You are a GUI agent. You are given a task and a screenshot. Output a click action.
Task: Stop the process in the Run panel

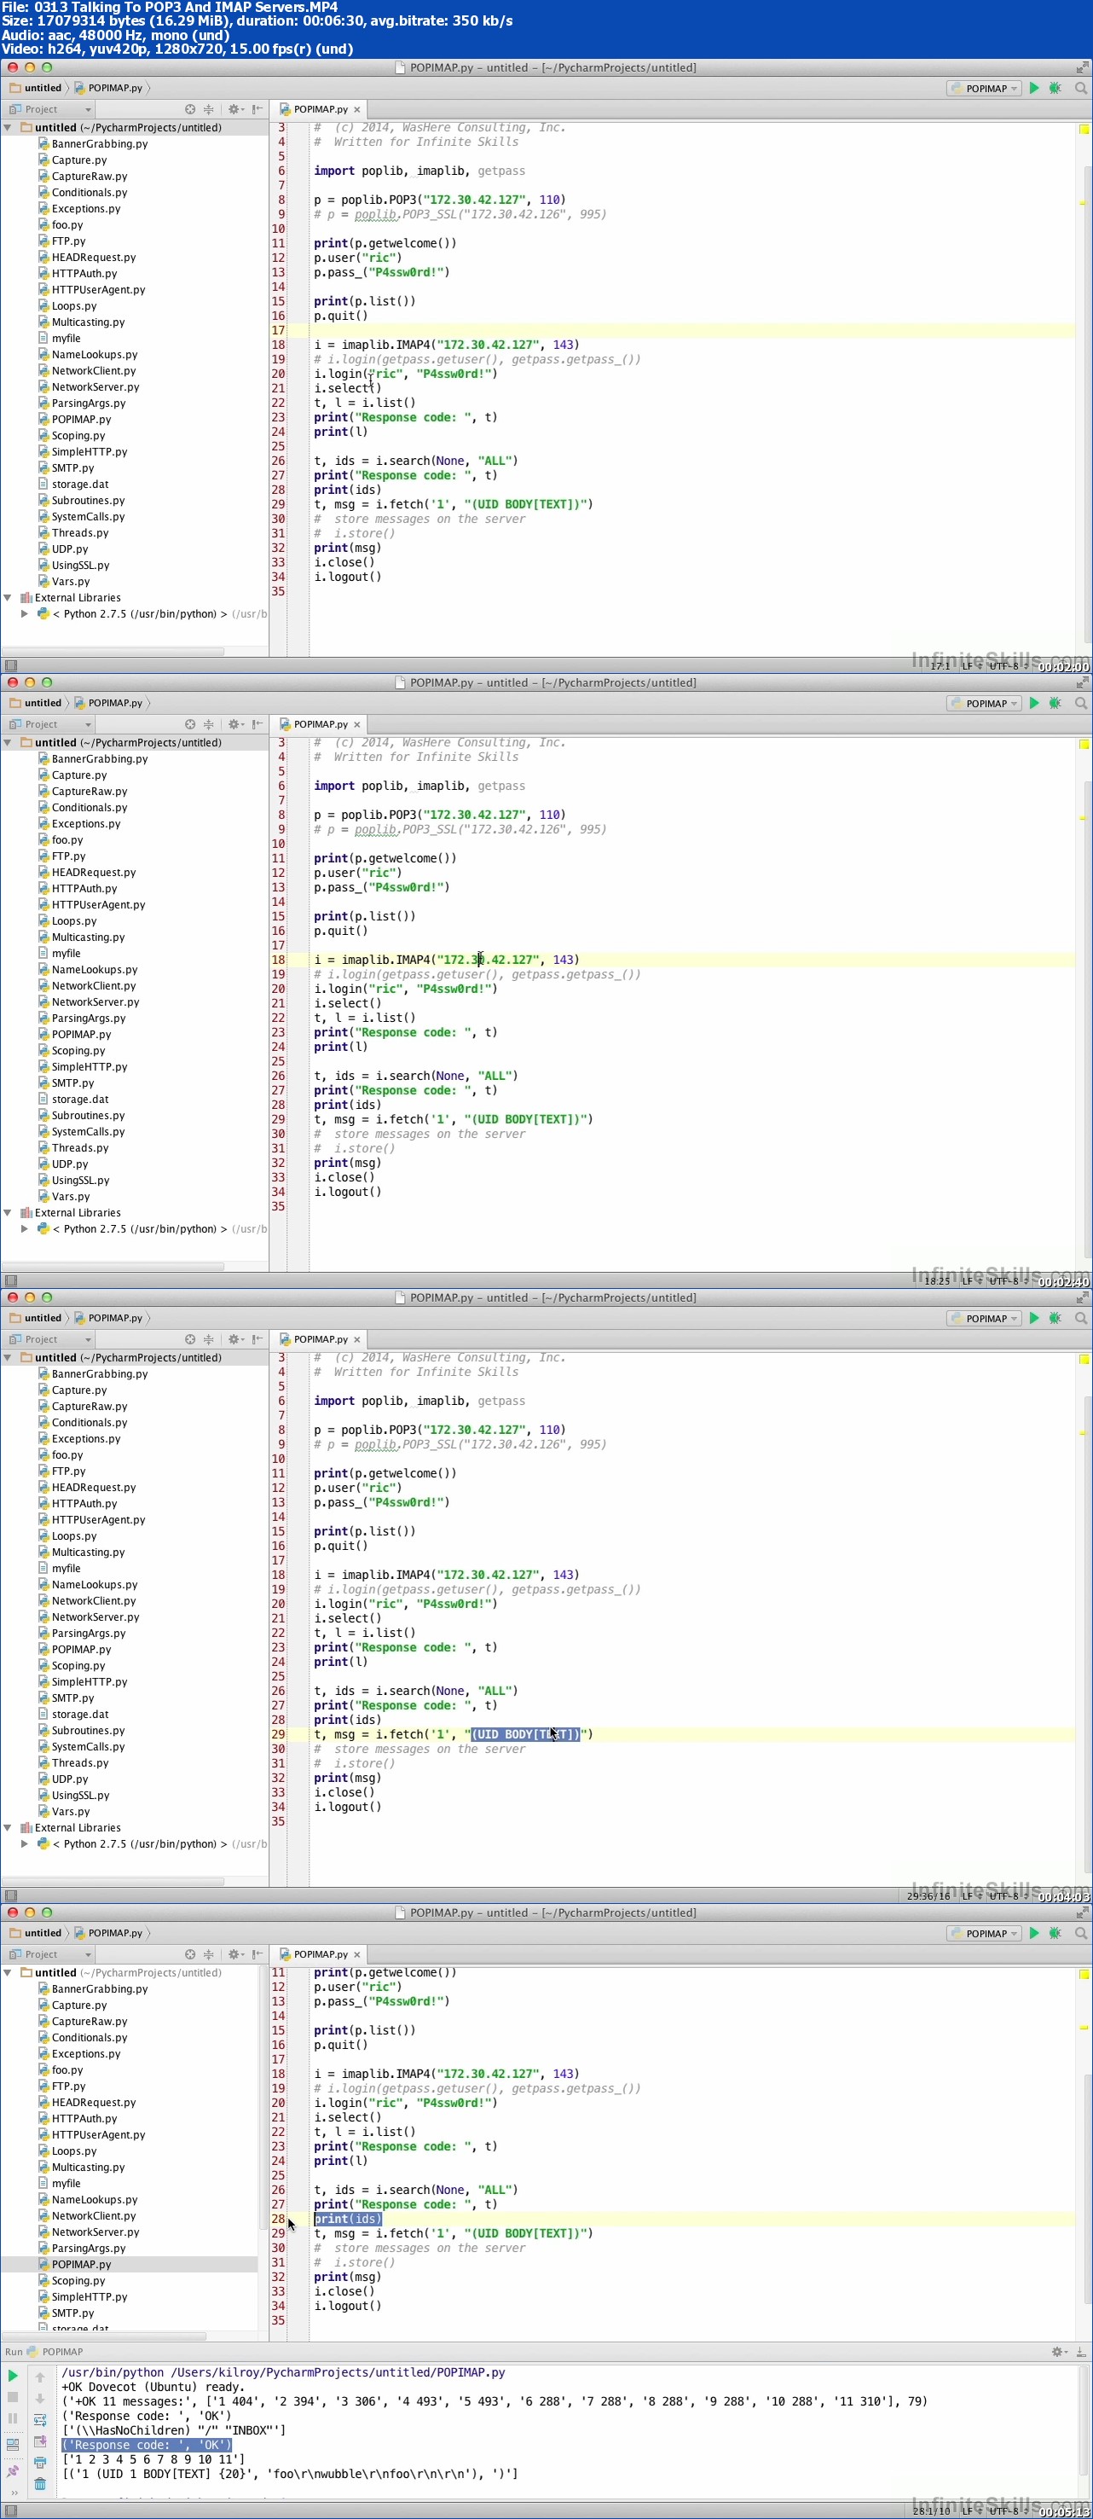click(x=13, y=2397)
